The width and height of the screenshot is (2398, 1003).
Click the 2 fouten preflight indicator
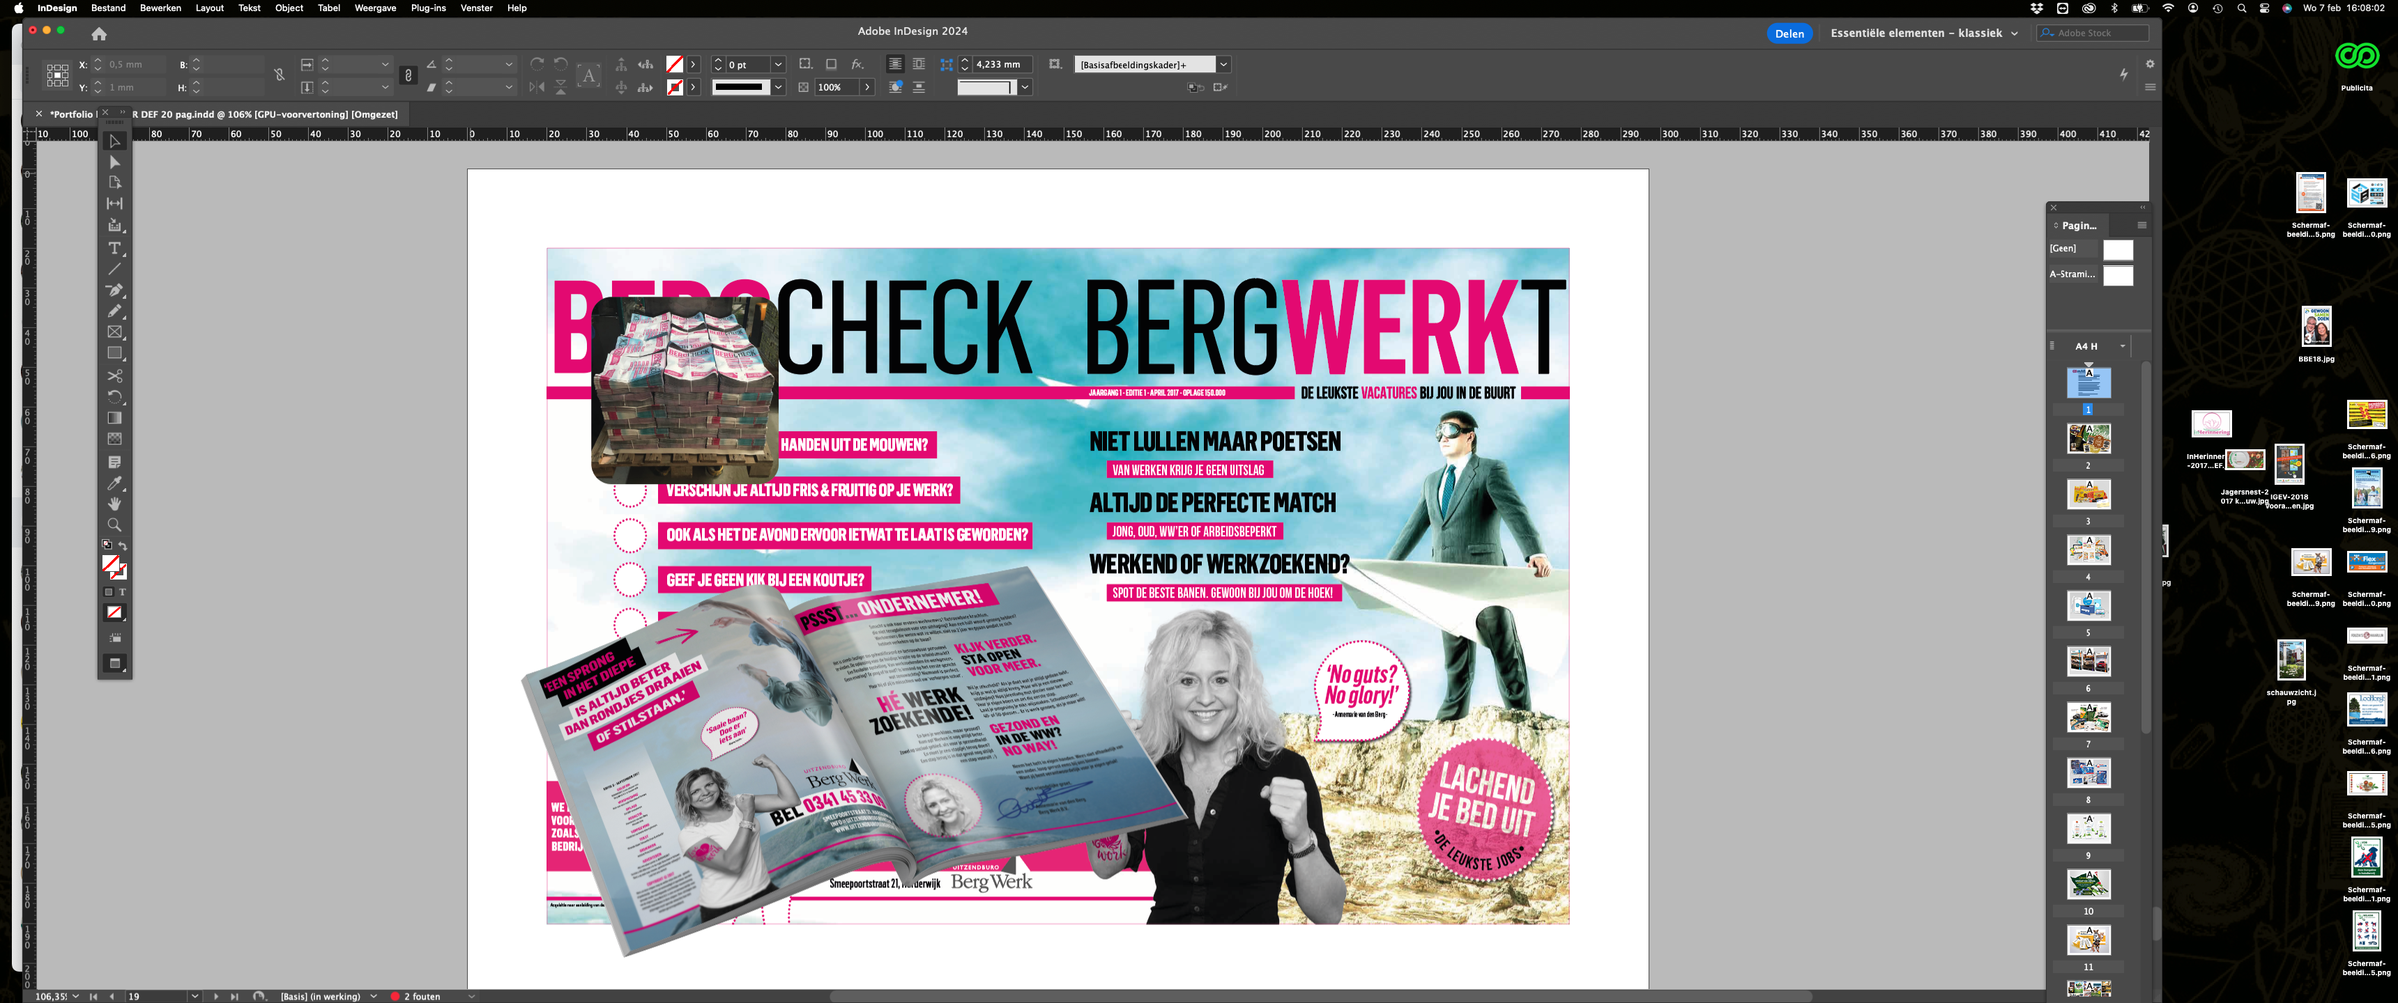pos(415,997)
